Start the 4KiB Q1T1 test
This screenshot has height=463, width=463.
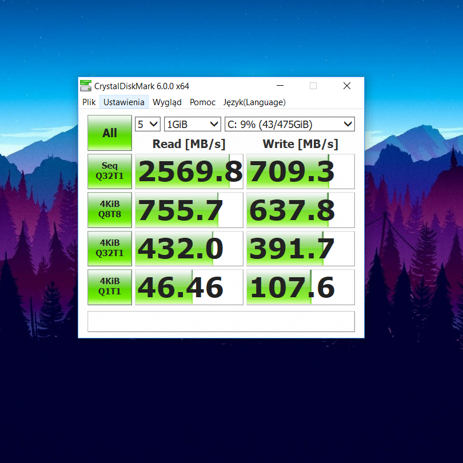(x=110, y=287)
